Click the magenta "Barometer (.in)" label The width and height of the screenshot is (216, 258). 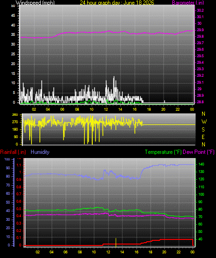click(188, 3)
